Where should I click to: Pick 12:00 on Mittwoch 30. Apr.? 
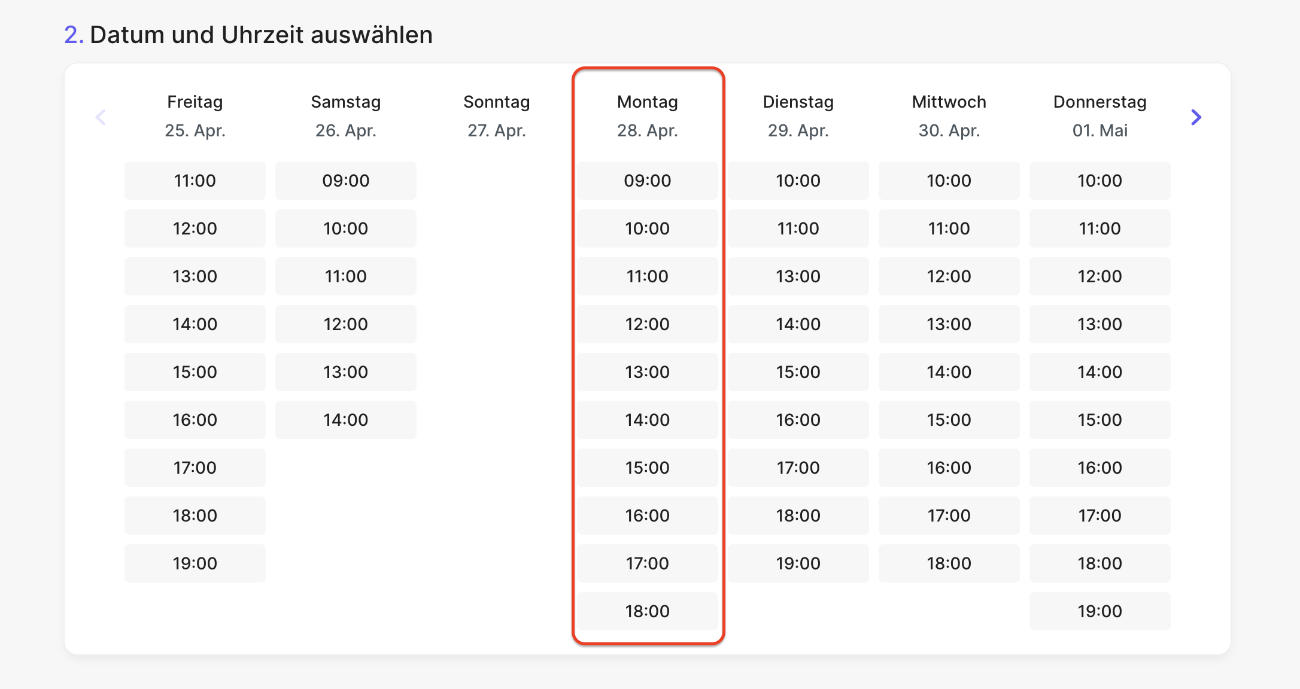949,276
